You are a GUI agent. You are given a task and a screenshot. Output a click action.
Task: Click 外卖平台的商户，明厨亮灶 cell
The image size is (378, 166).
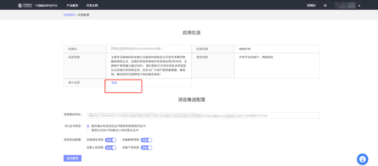pyautogui.click(x=277, y=66)
